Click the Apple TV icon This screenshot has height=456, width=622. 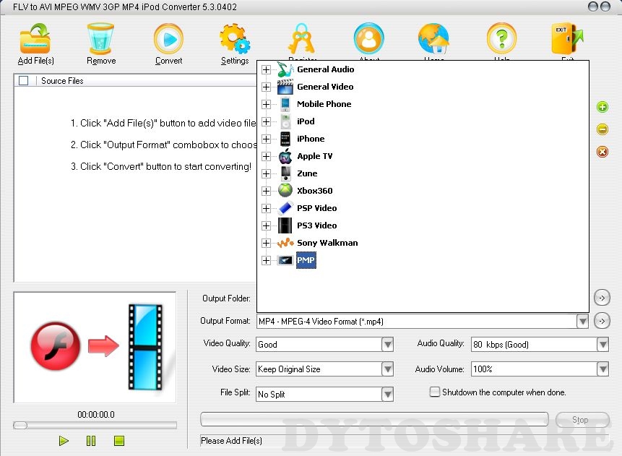click(x=285, y=156)
